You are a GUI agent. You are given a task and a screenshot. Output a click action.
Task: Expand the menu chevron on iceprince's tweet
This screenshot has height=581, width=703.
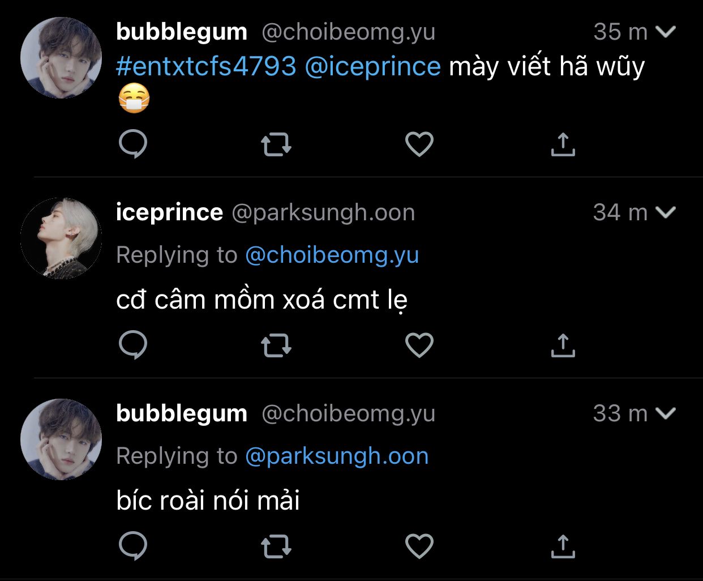coord(666,212)
